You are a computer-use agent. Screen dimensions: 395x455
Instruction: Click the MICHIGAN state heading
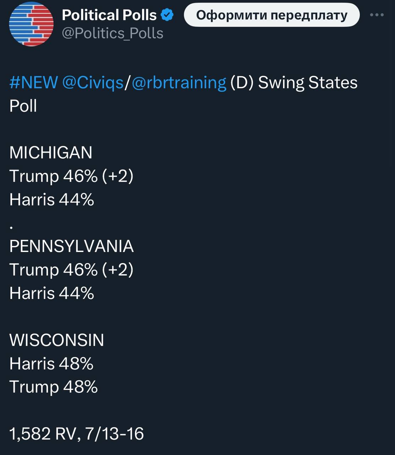[51, 152]
